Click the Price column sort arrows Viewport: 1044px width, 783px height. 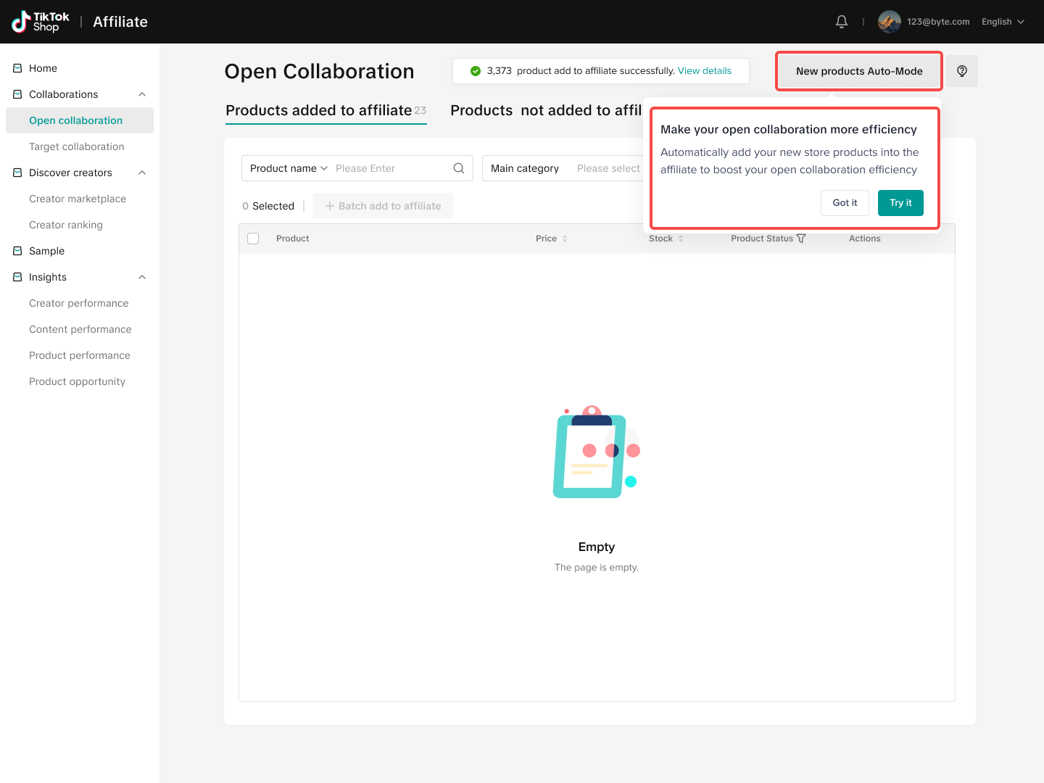(x=565, y=239)
